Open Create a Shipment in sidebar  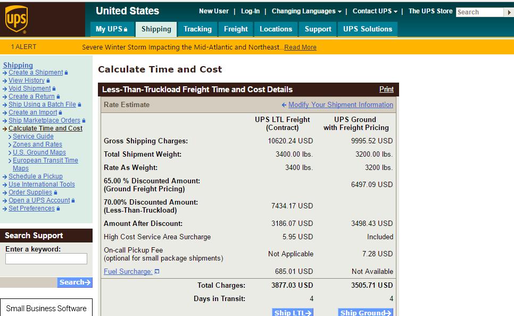36,72
